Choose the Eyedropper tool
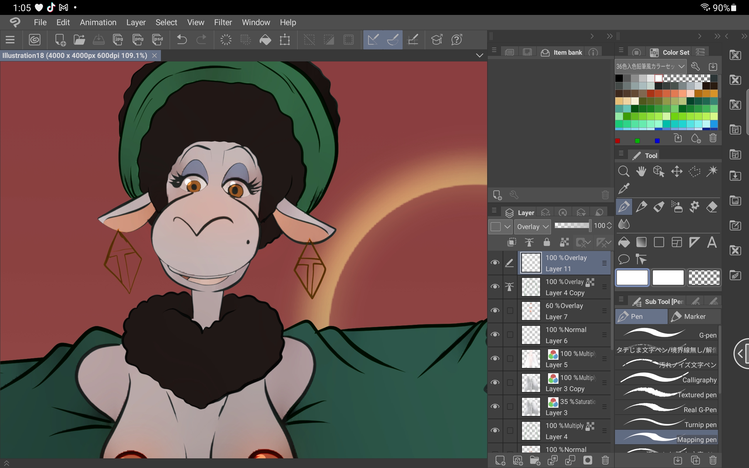Image resolution: width=749 pixels, height=468 pixels. 624,188
